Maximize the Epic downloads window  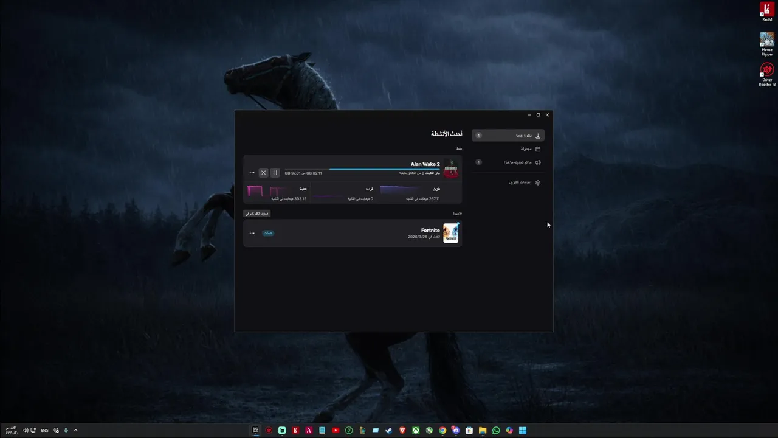pos(538,114)
